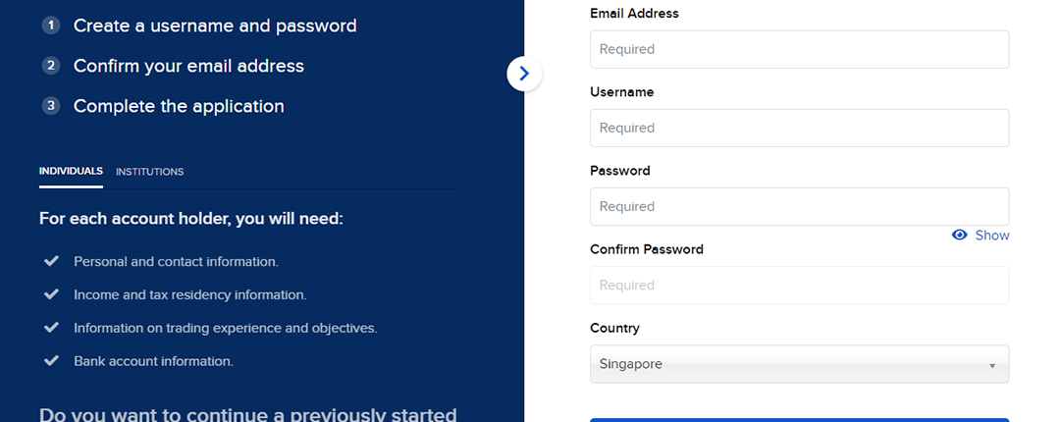Click the round arrow panel collapse button
This screenshot has width=1060, height=422.
(524, 73)
